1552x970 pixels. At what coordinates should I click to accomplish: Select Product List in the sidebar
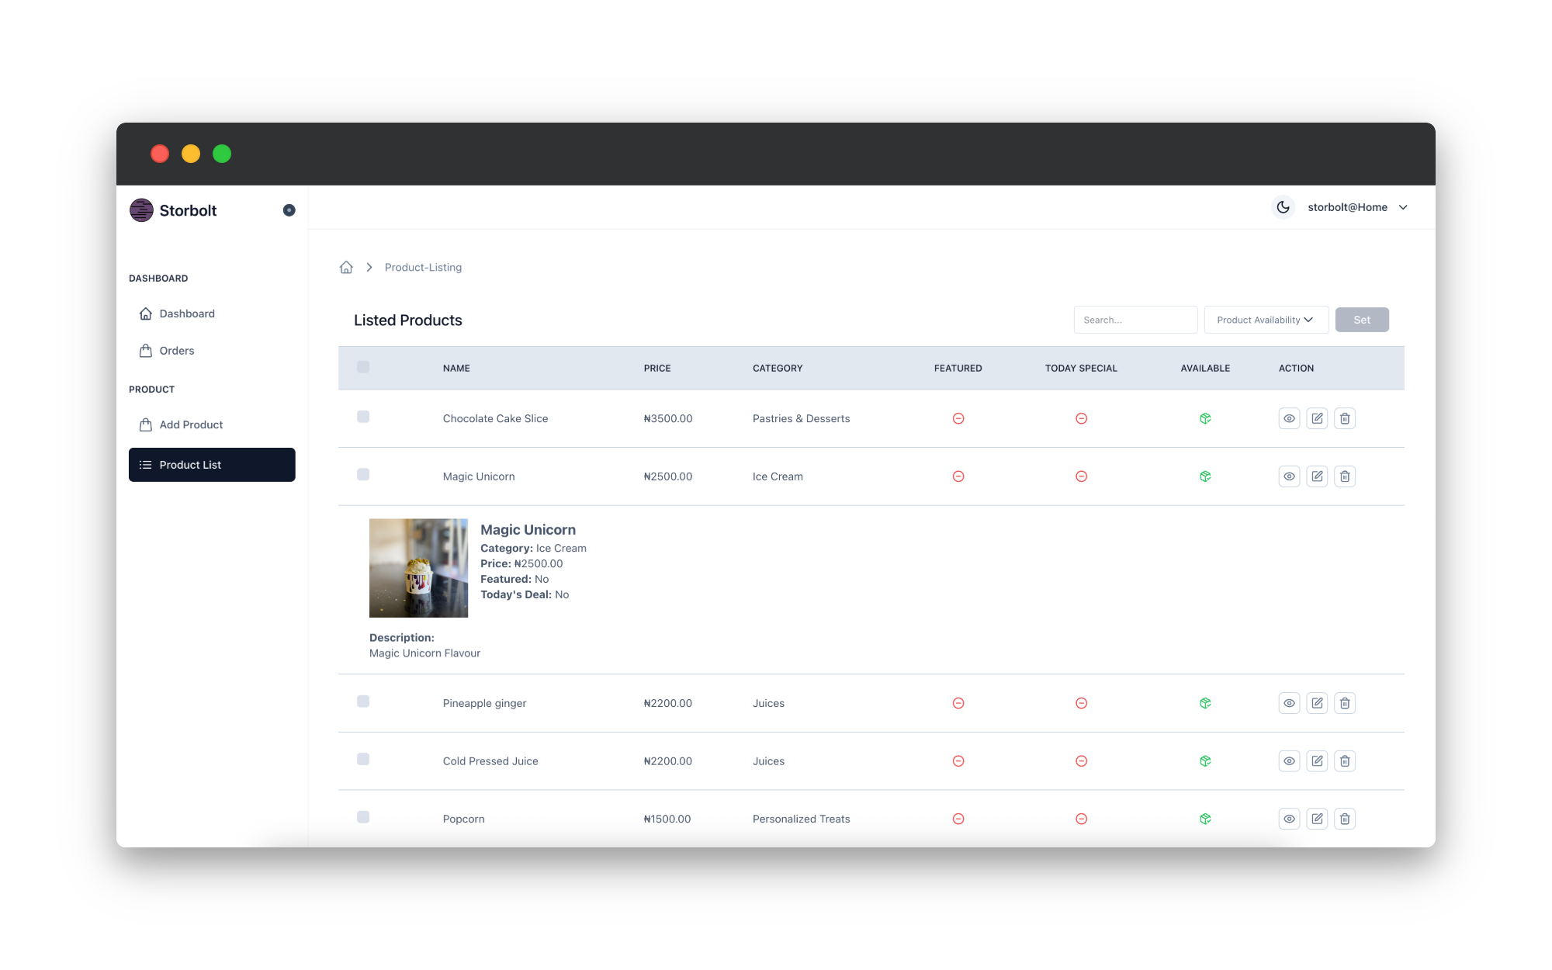pyautogui.click(x=190, y=464)
